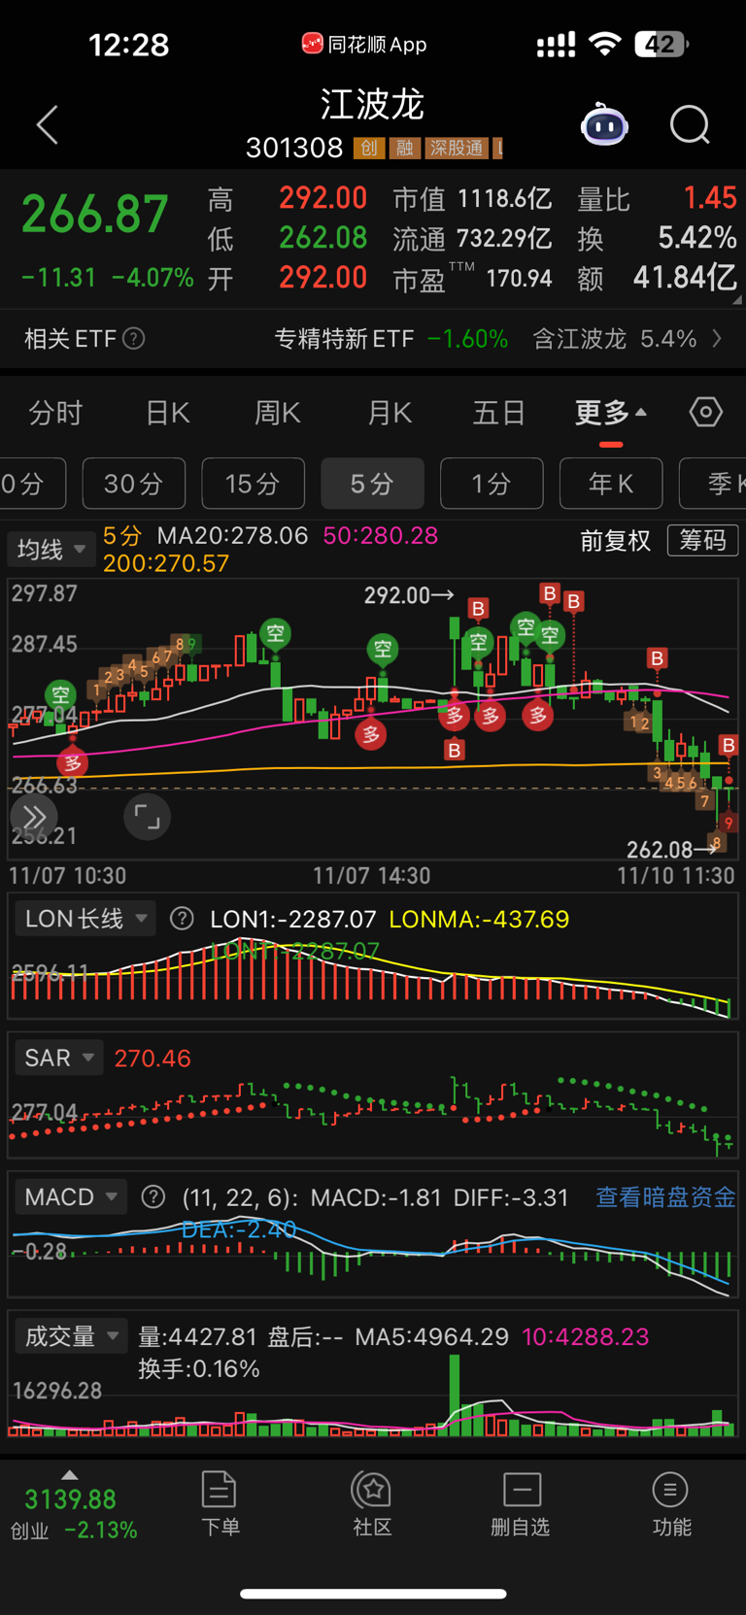Expand chart with double-chevron icon
Viewport: 746px width, 1615px height.
click(34, 817)
